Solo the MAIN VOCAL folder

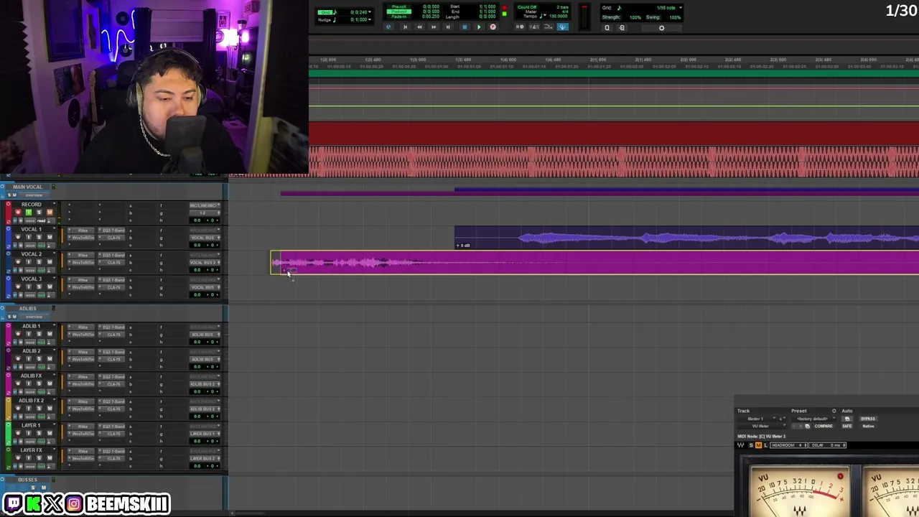pos(9,195)
